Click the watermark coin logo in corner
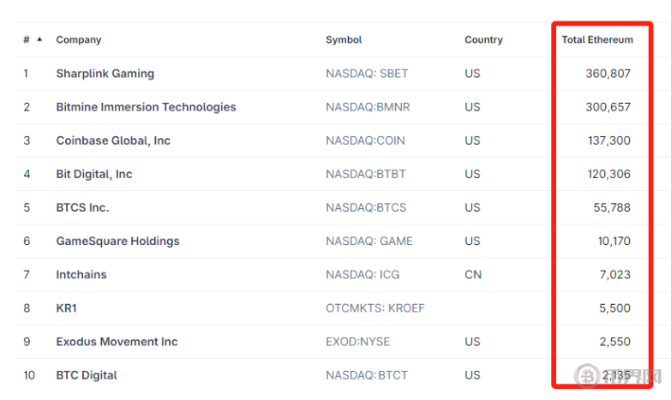This screenshot has width=671, height=400. pos(589,376)
